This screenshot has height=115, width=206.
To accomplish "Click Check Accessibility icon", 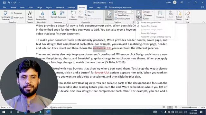I will (42, 13).
